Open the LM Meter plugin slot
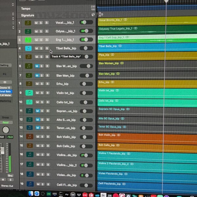 pyautogui.click(x=6, y=95)
